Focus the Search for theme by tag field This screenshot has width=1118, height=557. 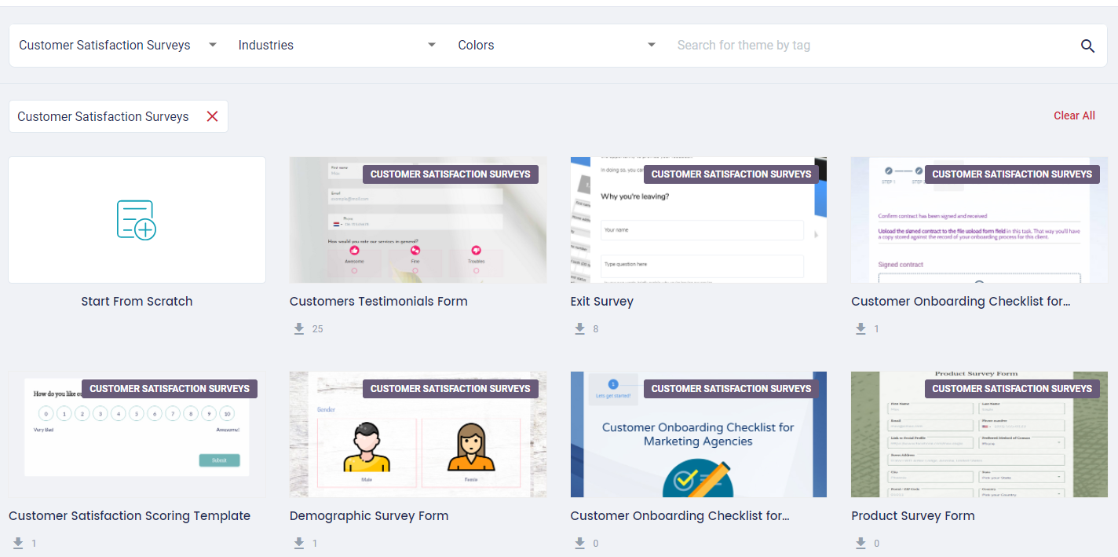click(x=871, y=46)
